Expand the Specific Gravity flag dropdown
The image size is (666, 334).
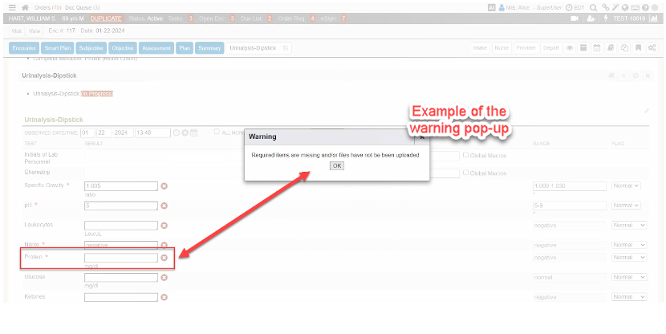point(626,185)
